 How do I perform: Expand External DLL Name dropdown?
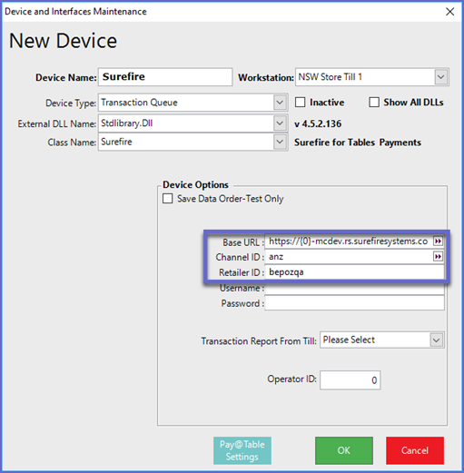coord(280,123)
